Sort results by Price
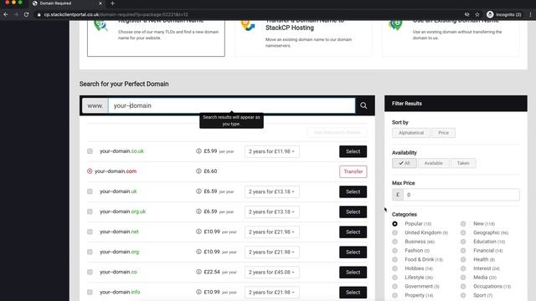 click(443, 133)
